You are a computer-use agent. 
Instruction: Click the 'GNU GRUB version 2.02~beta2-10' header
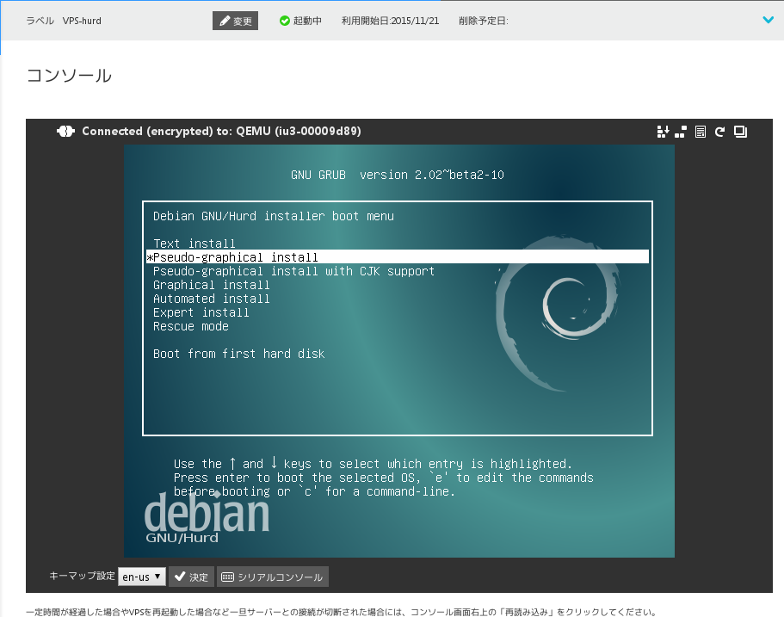tap(398, 175)
